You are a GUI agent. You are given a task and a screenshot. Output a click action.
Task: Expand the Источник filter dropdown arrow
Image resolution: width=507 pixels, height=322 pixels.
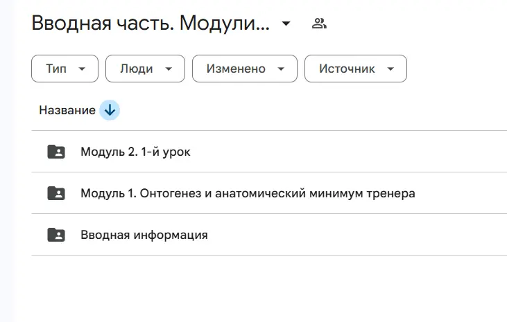(x=390, y=69)
